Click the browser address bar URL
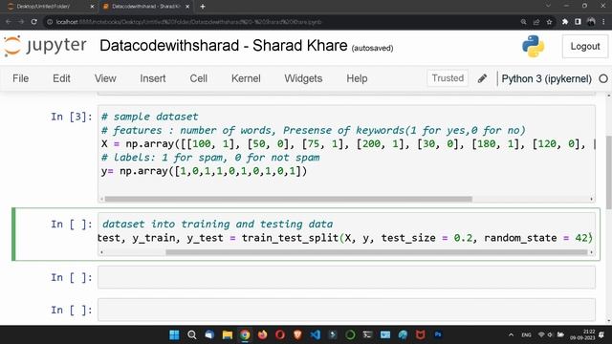Viewport: 612px width, 344px height. pos(189,22)
